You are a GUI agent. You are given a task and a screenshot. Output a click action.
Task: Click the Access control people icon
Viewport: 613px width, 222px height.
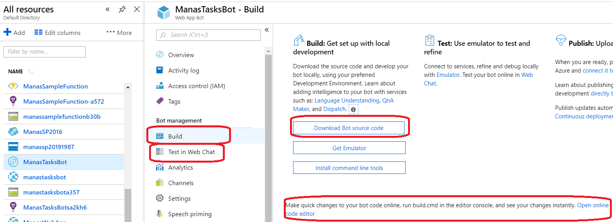[160, 85]
